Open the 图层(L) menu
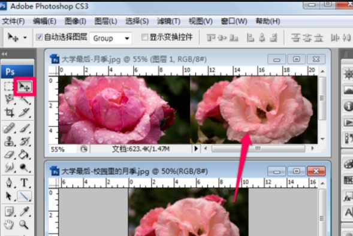The image size is (353, 236). click(x=105, y=22)
